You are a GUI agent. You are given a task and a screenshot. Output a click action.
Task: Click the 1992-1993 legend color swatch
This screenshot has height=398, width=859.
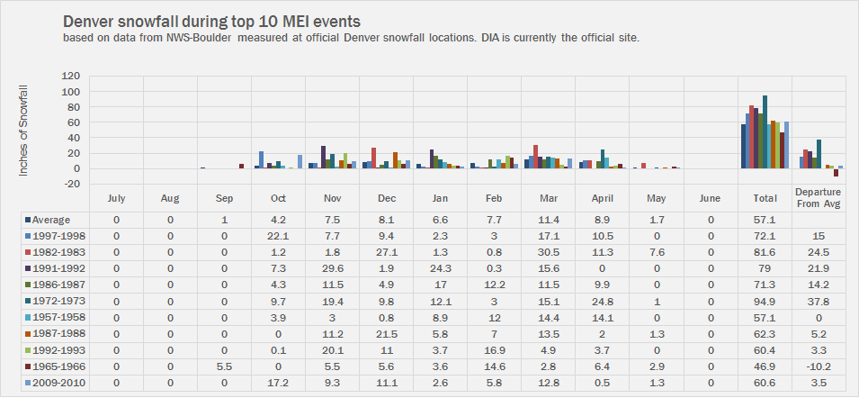(x=28, y=349)
